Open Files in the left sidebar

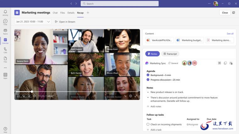(x=5, y=59)
